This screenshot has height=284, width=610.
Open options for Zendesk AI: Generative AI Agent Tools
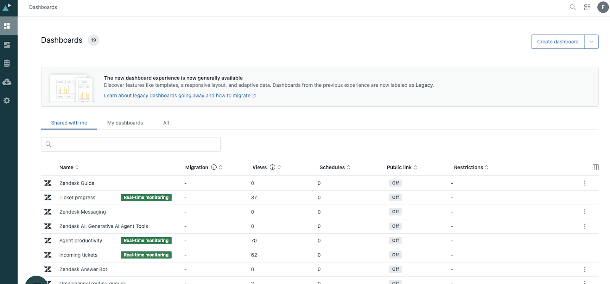(x=584, y=226)
